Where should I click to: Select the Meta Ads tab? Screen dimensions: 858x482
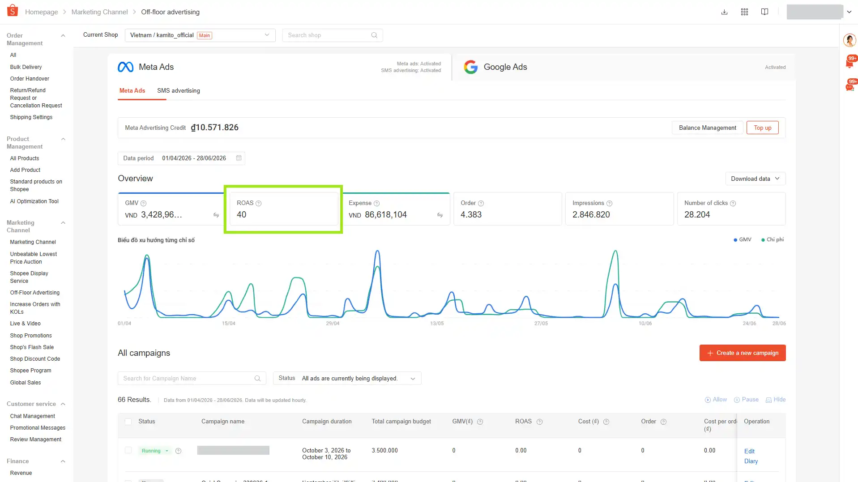132,91
